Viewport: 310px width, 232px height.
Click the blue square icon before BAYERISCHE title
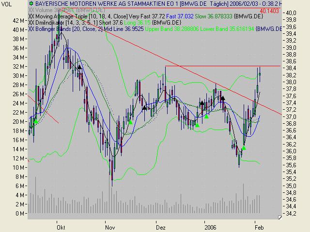tap(31, 3)
